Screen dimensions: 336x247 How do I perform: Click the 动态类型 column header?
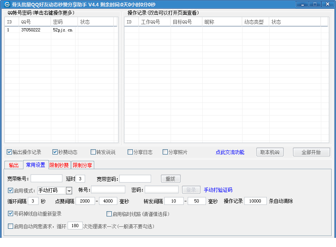coord(256,22)
